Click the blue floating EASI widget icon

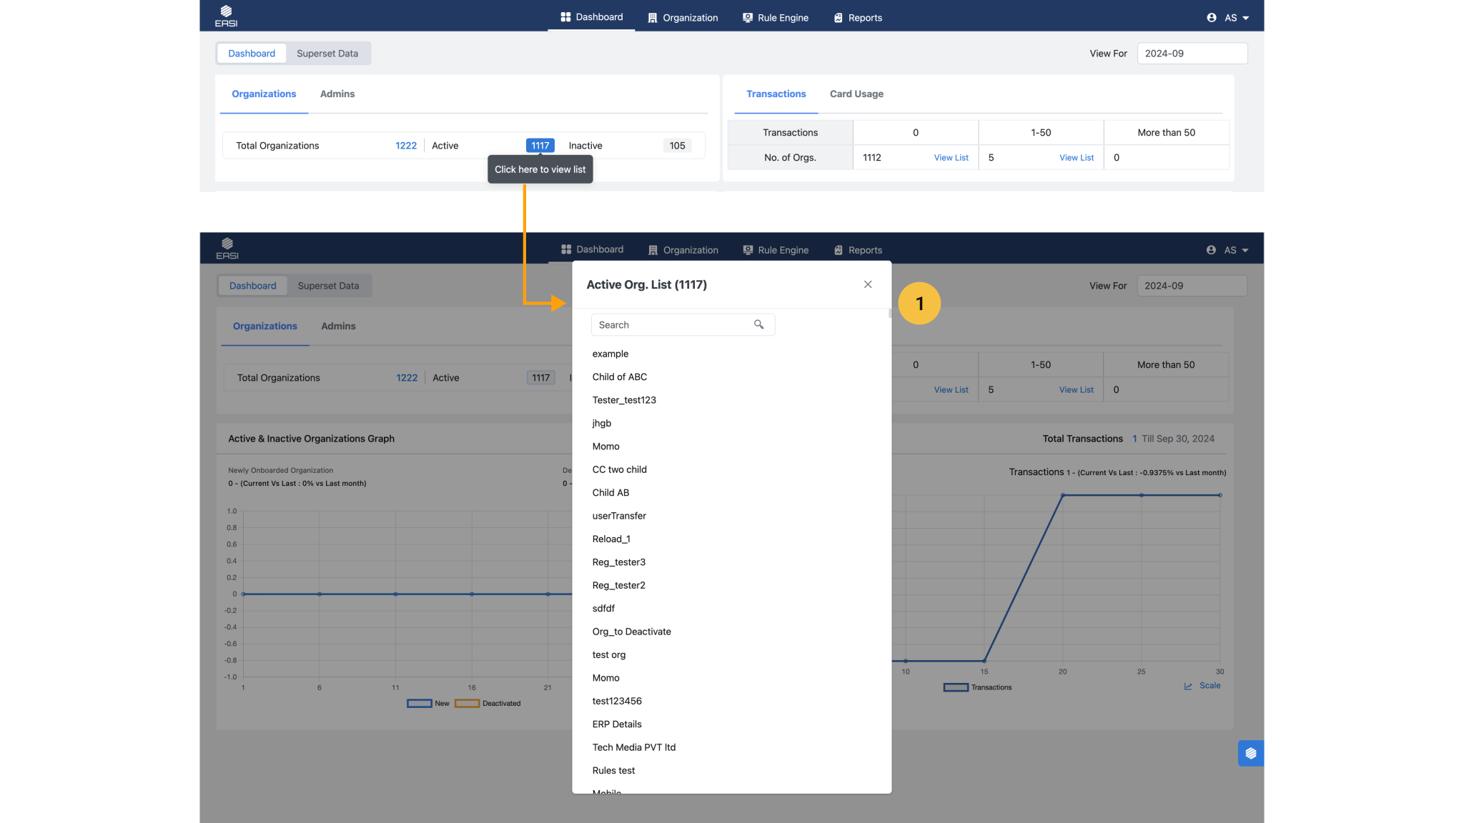(x=1250, y=753)
